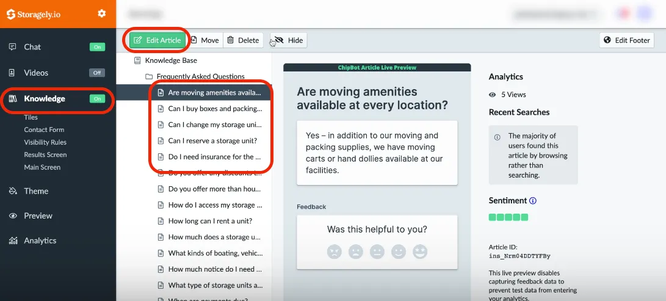Go to Main Screen submenu
Viewport: 666px width, 301px height.
coord(42,167)
